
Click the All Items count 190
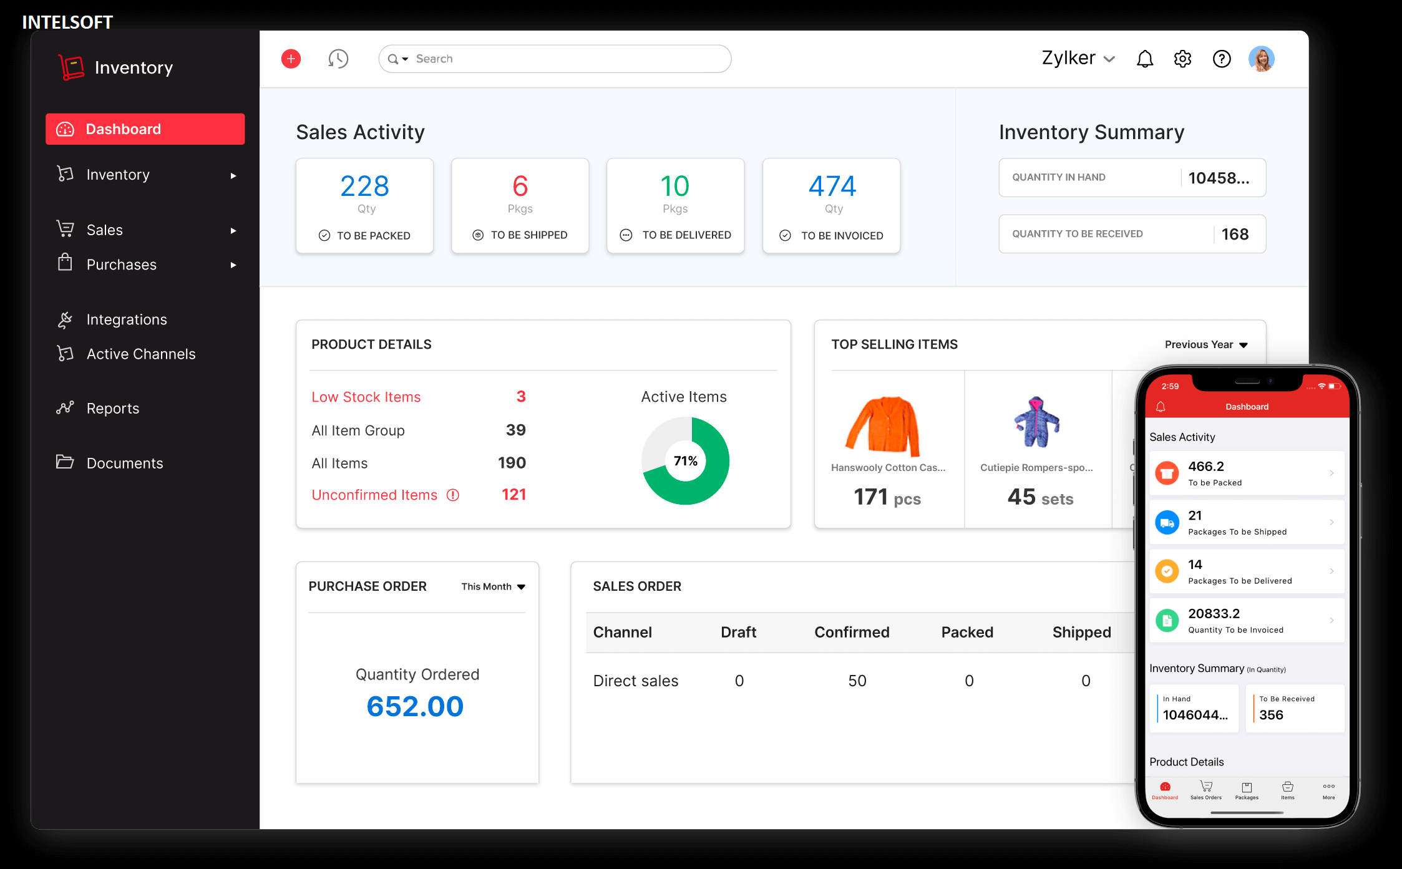[x=512, y=463]
